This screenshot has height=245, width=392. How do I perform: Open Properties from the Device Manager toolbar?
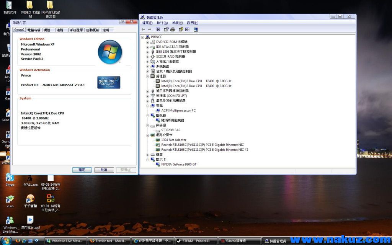[166, 29]
